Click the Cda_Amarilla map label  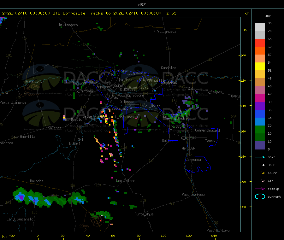(24, 137)
